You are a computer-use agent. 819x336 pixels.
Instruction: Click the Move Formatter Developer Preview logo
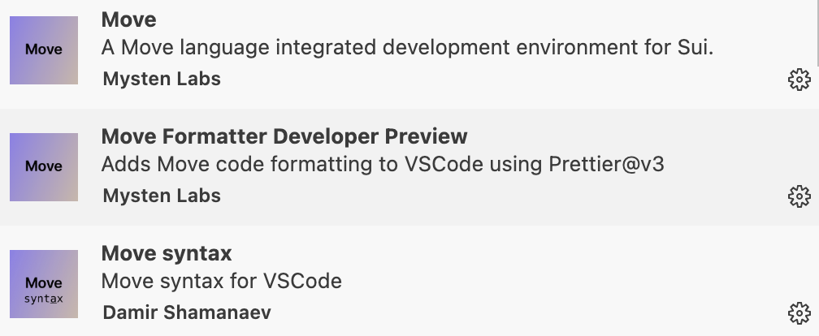[x=44, y=167]
